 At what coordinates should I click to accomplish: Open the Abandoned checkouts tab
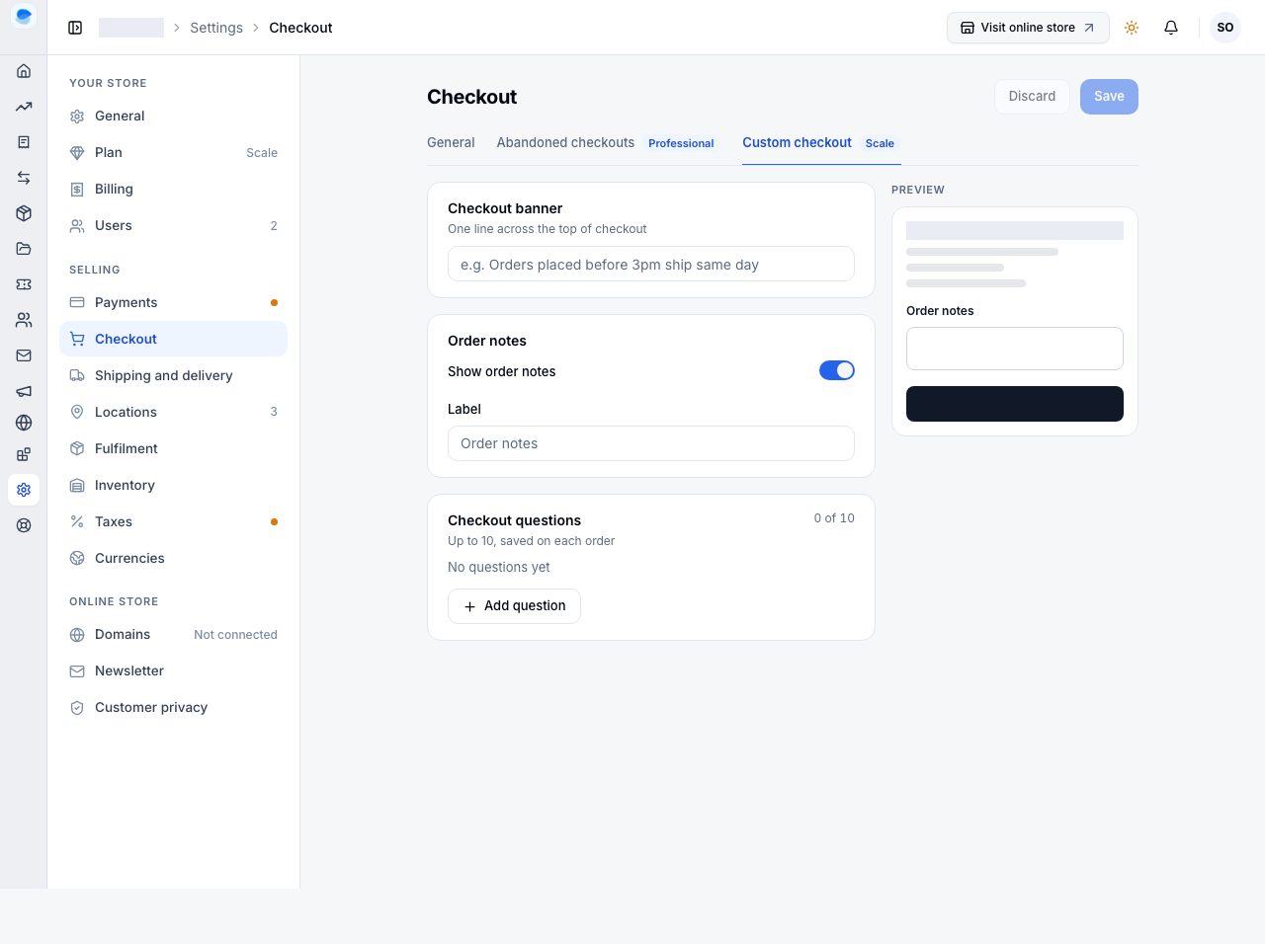point(605,142)
